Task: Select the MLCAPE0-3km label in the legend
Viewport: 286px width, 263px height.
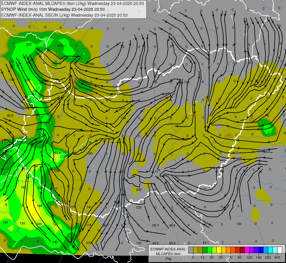Action: click(x=168, y=254)
